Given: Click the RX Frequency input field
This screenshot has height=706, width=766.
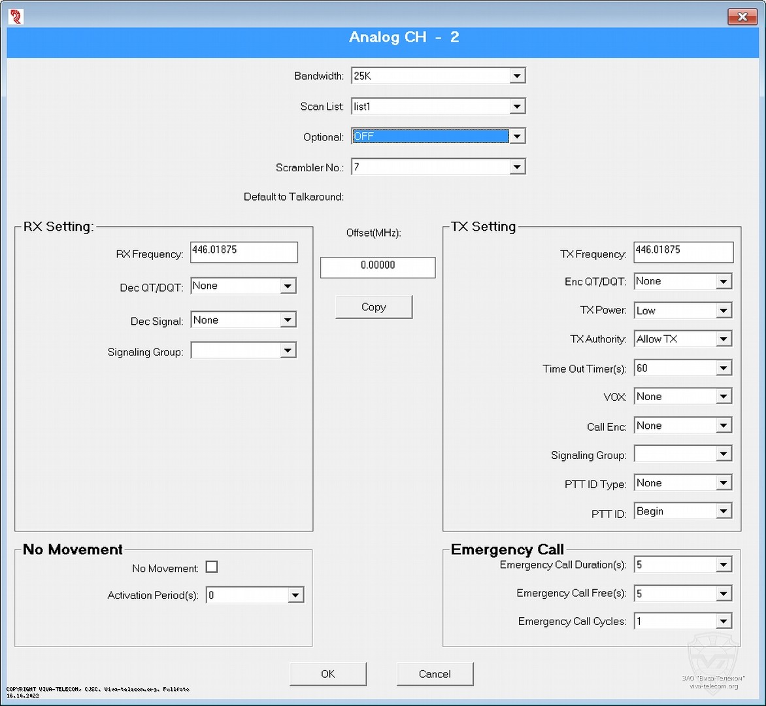Looking at the screenshot, I should (x=244, y=252).
